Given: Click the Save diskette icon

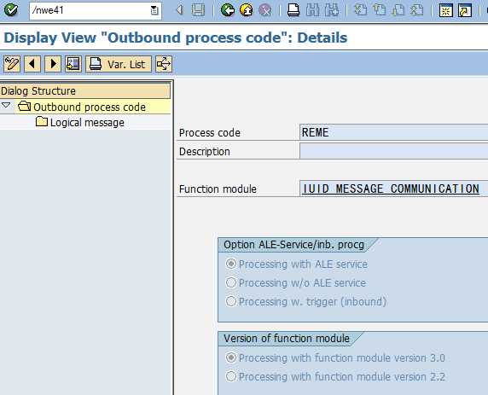Looking at the screenshot, I should click(198, 10).
